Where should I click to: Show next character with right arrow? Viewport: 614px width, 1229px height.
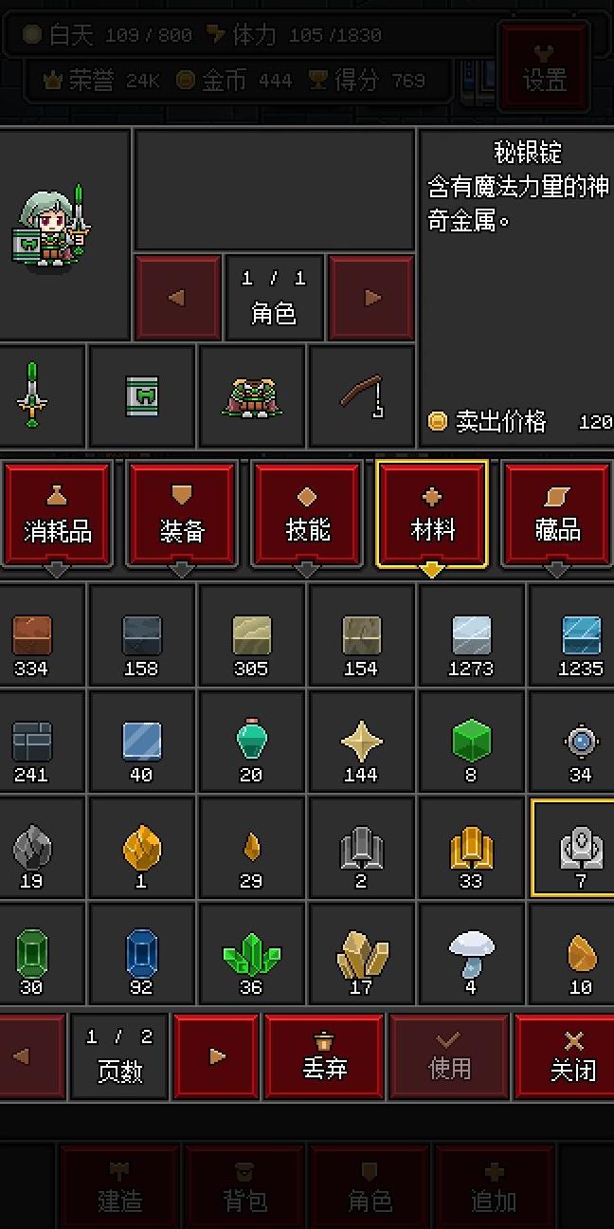point(371,298)
